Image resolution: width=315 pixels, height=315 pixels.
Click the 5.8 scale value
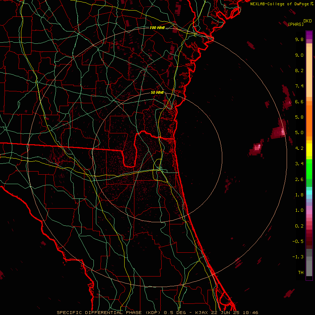pyautogui.click(x=299, y=117)
